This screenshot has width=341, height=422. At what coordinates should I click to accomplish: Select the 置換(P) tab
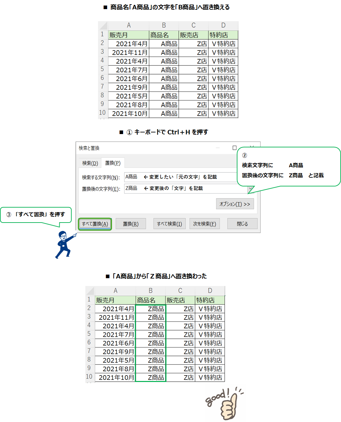113,163
